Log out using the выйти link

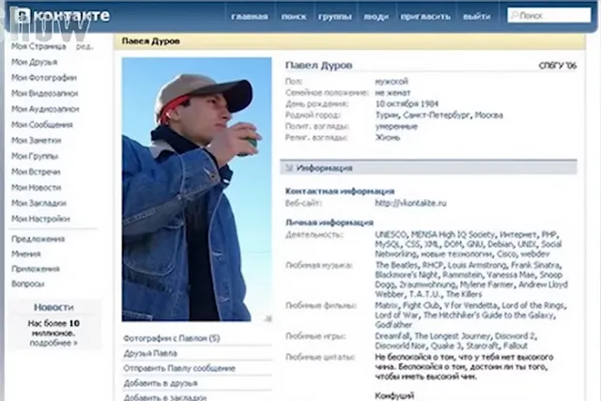click(476, 16)
